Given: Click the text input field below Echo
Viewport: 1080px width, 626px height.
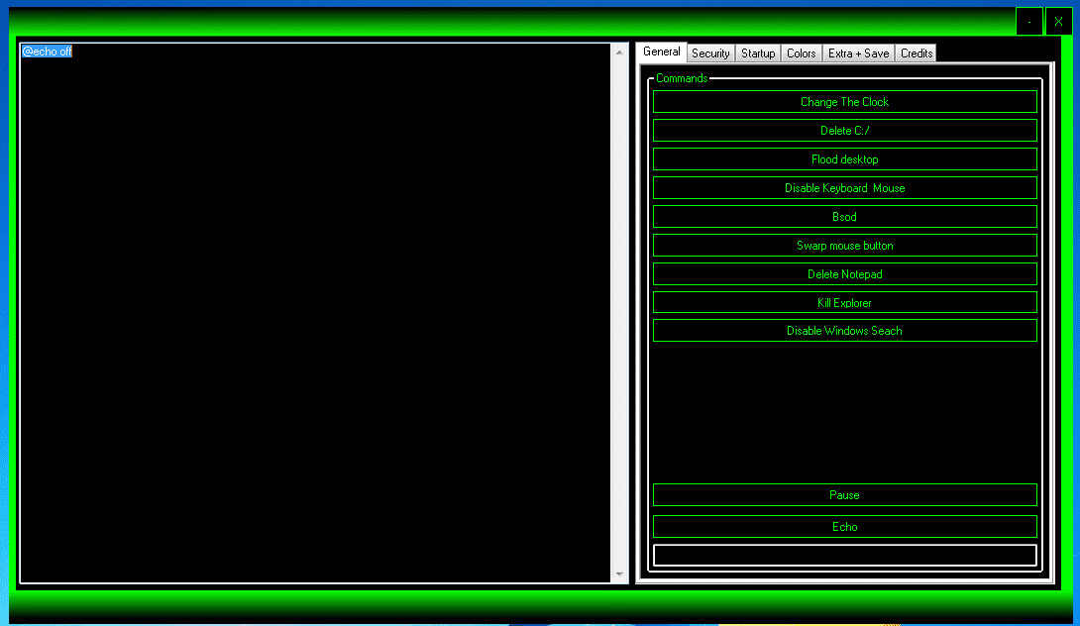Looking at the screenshot, I should (844, 556).
